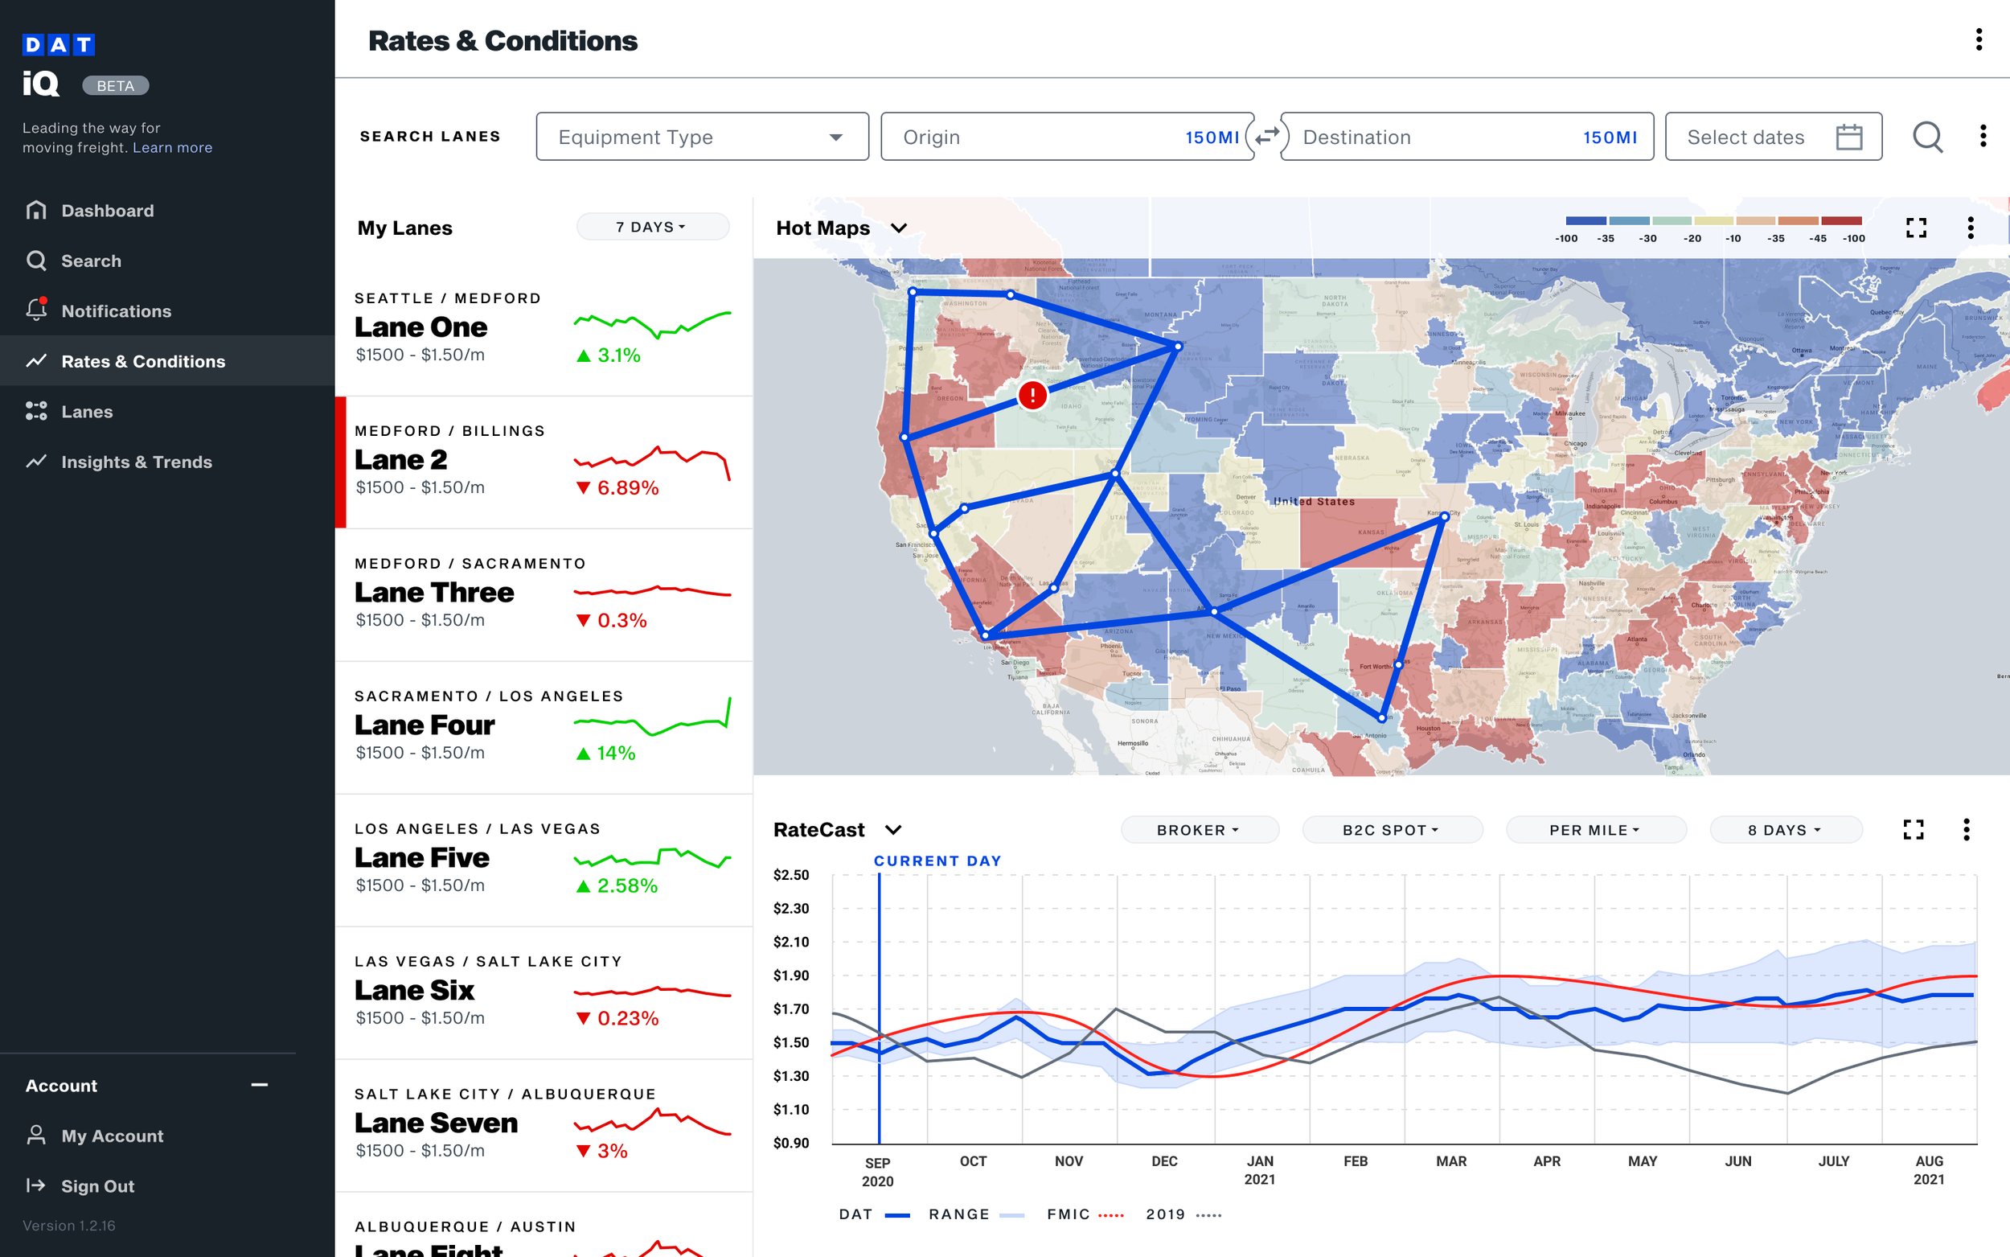Screen dimensions: 2010x1257
Task: Open the 7 DAYS dropdown in My Lanes
Action: click(x=652, y=227)
